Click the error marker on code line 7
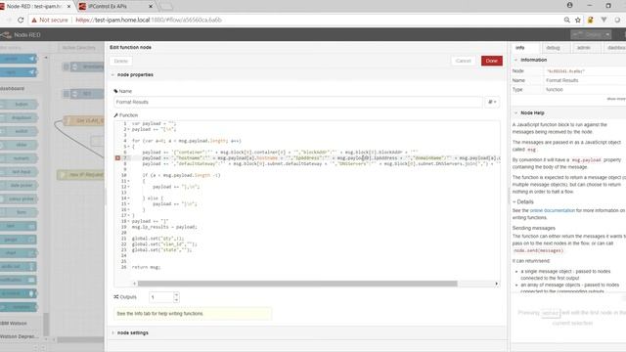Image resolution: width=626 pixels, height=352 pixels. click(117, 158)
